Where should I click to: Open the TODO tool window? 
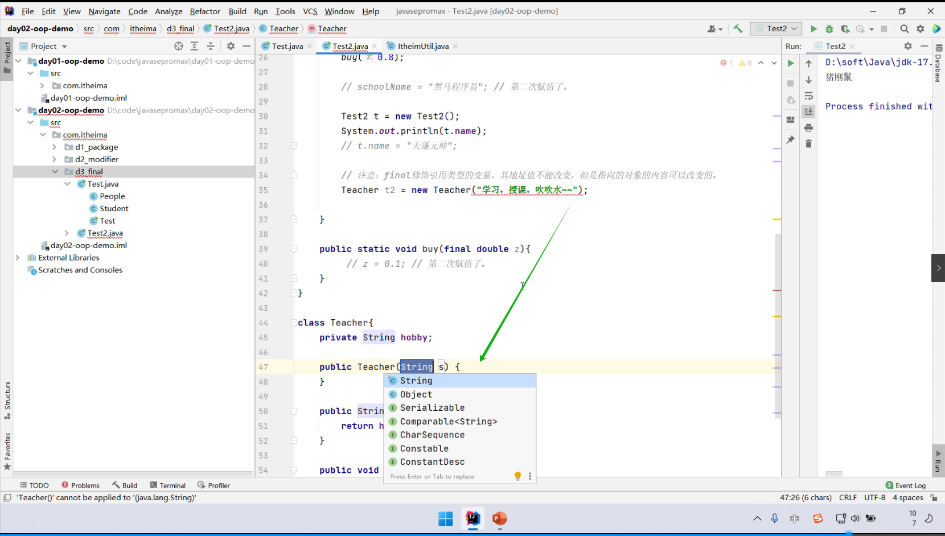coord(34,485)
